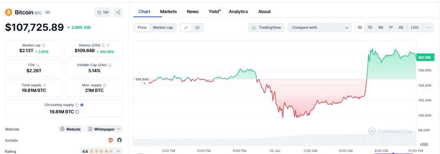Click the circulating supply progress circle
The height and width of the screenshot is (154, 440).
pos(77,112)
